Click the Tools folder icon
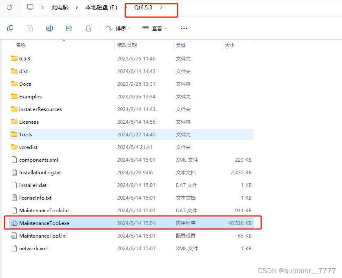 (14, 134)
